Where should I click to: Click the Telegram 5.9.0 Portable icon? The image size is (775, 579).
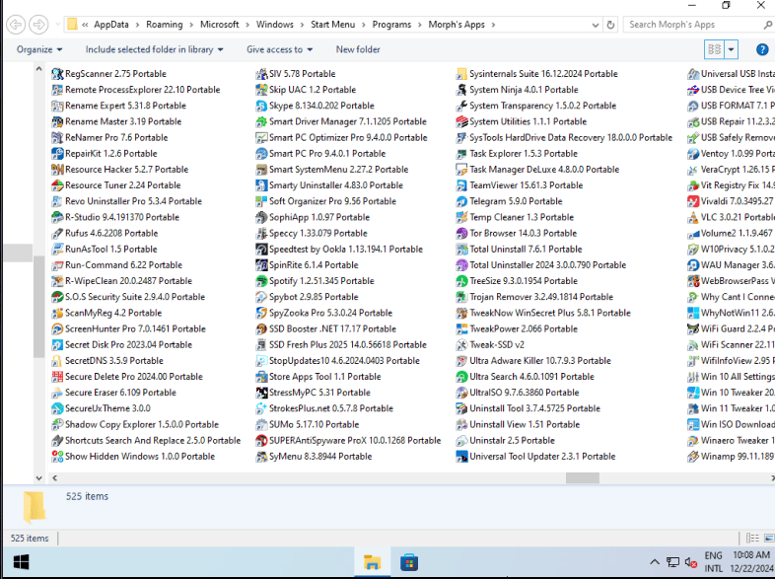(461, 201)
